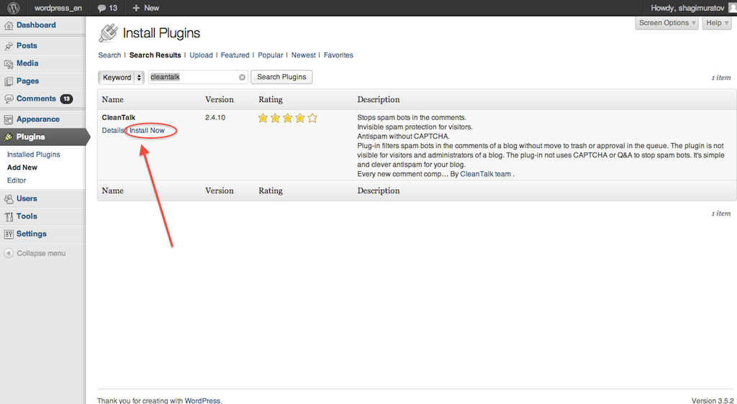Viewport: 737px width, 404px height.
Task: Switch to the Upload tab
Action: pos(201,55)
